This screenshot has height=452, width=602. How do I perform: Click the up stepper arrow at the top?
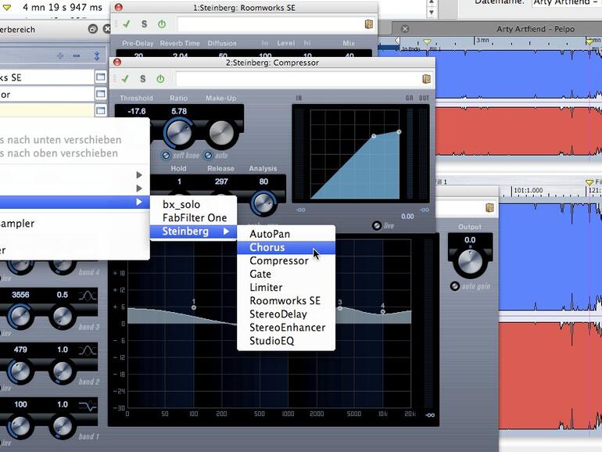click(431, 2)
